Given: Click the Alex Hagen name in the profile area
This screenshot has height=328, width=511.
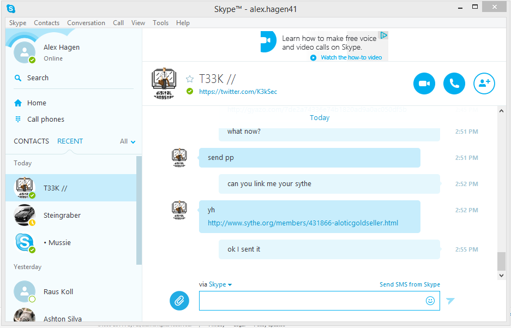Looking at the screenshot, I should point(62,47).
